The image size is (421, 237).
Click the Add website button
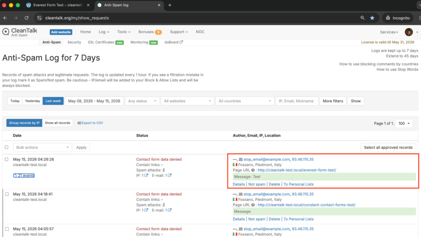[x=61, y=32]
